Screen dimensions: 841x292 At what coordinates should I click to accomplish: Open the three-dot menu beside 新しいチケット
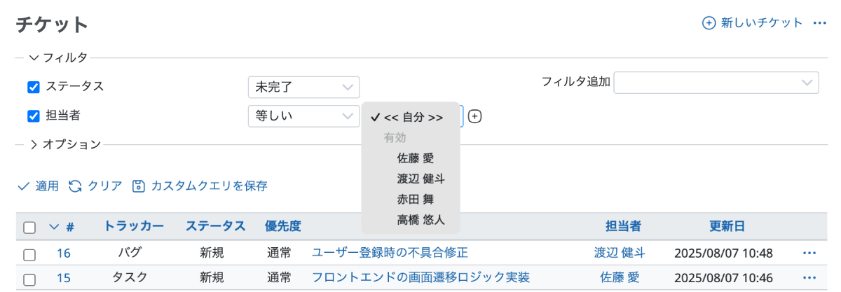(x=820, y=23)
